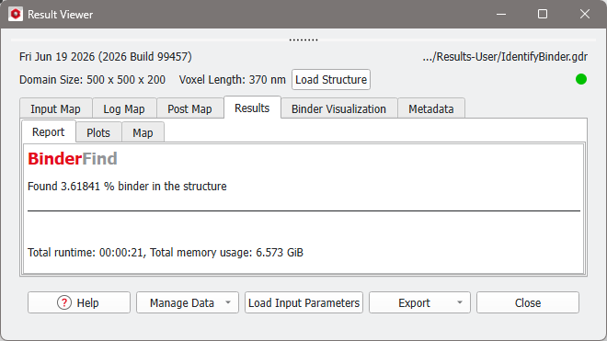Select the Report sub-tab
The height and width of the screenshot is (341, 607).
pos(49,132)
